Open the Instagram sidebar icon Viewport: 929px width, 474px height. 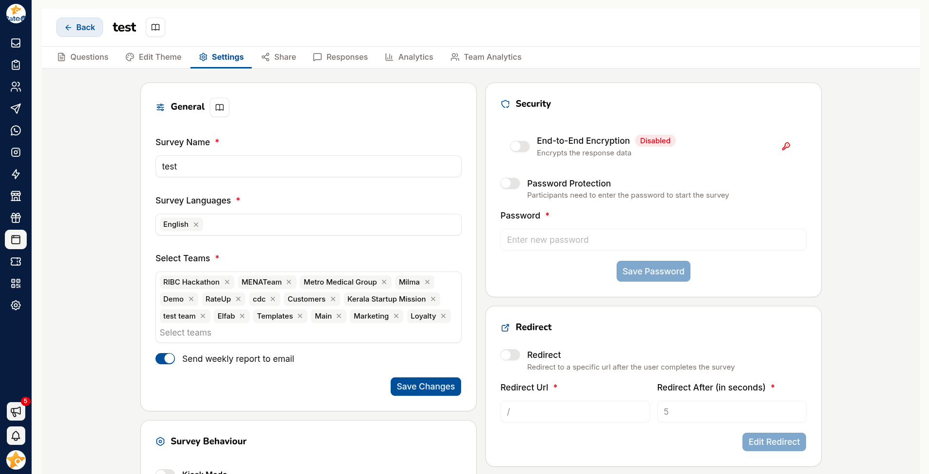pos(16,152)
